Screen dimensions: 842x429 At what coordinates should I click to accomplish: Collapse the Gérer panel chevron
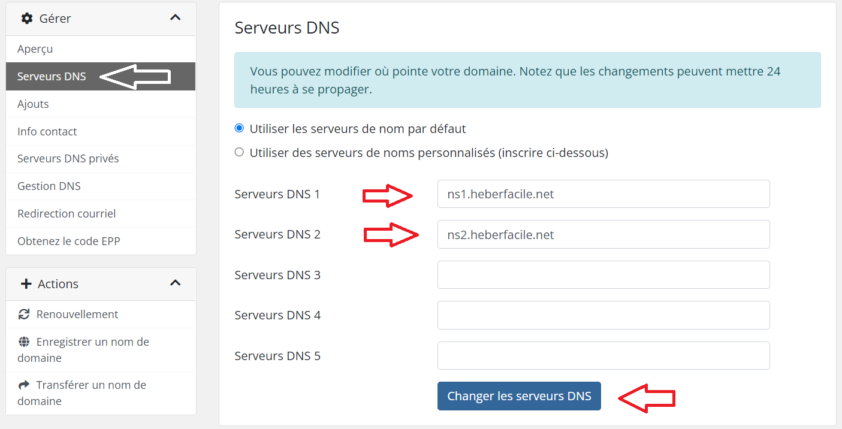coord(175,18)
